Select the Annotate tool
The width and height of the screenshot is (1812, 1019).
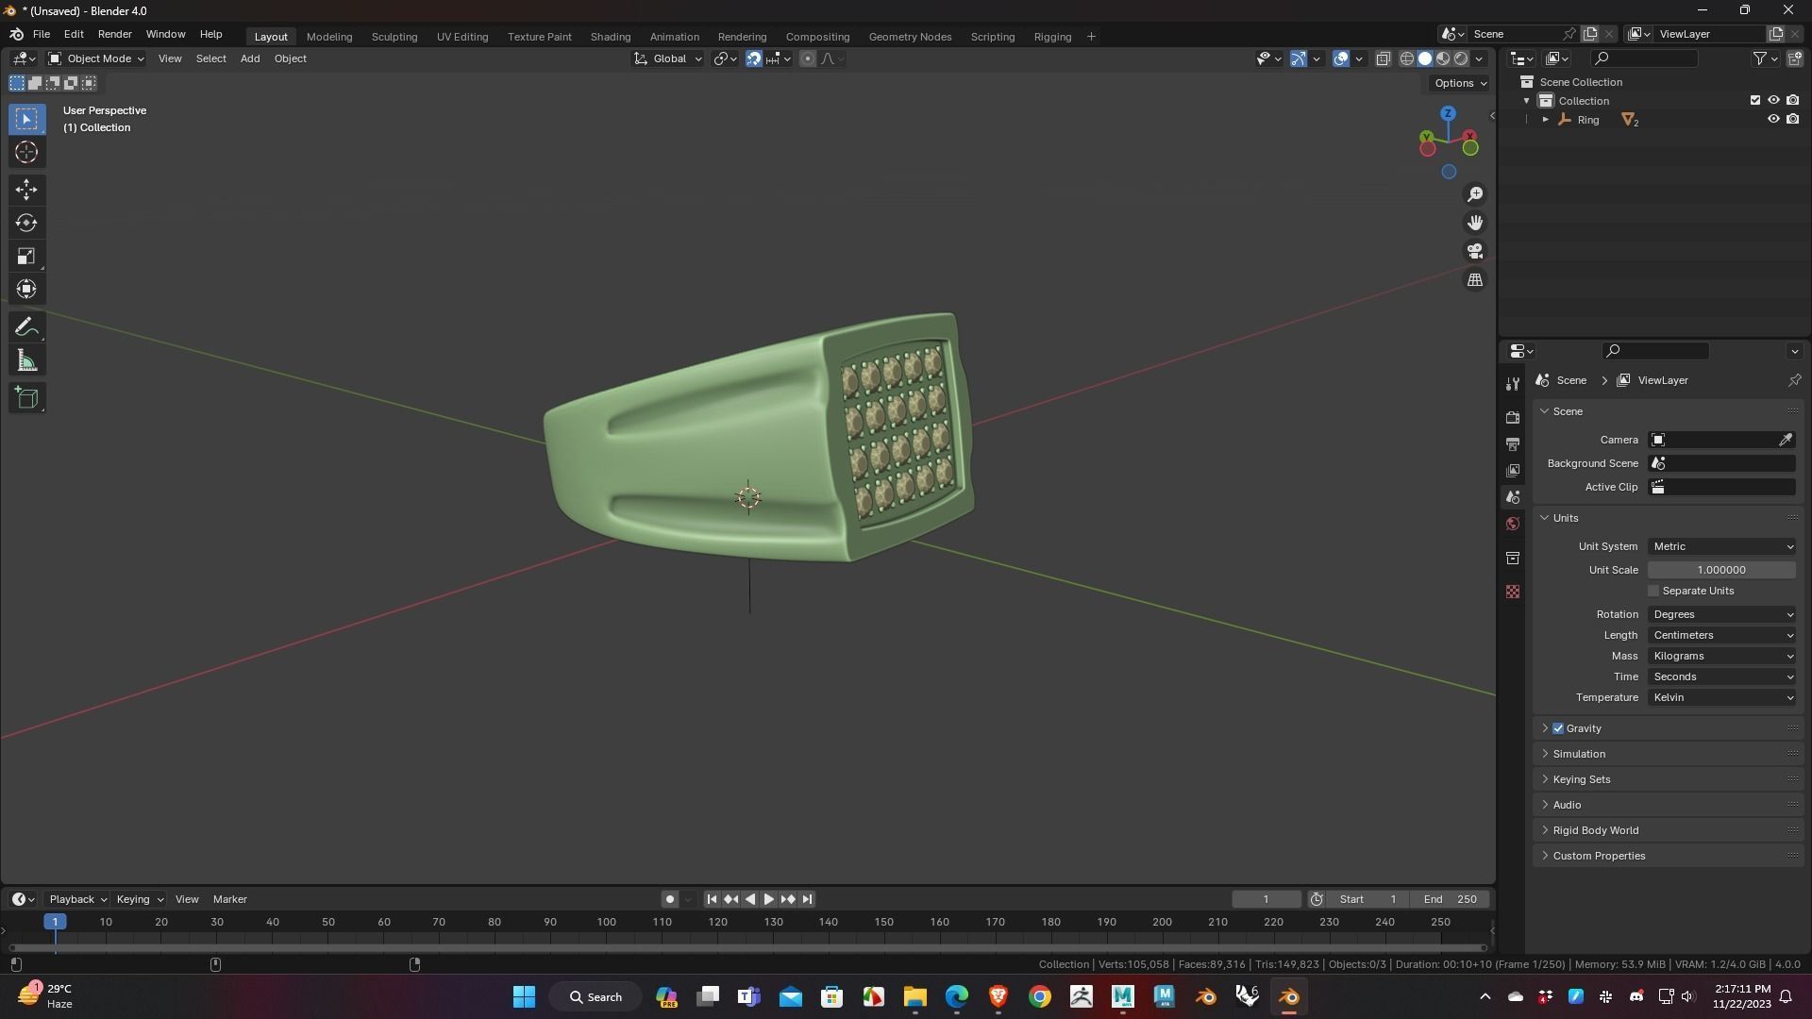26,327
